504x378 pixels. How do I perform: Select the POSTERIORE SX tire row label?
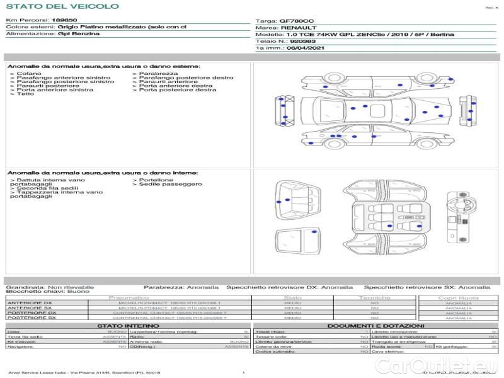click(x=31, y=318)
